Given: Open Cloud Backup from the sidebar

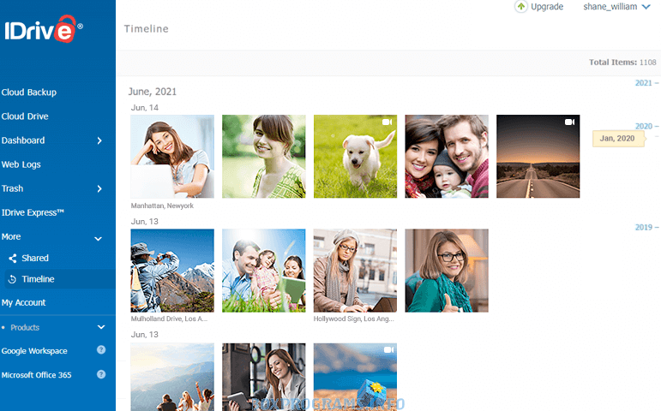Looking at the screenshot, I should (x=29, y=92).
